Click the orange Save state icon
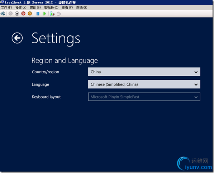214x173 pixels. 30,14
